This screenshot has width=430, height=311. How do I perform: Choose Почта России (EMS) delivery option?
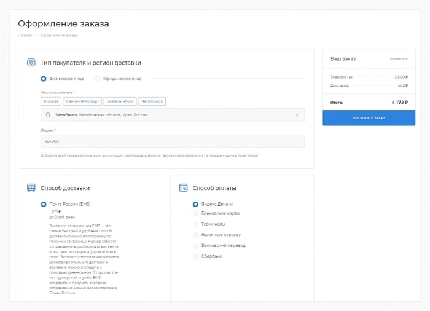click(x=44, y=204)
